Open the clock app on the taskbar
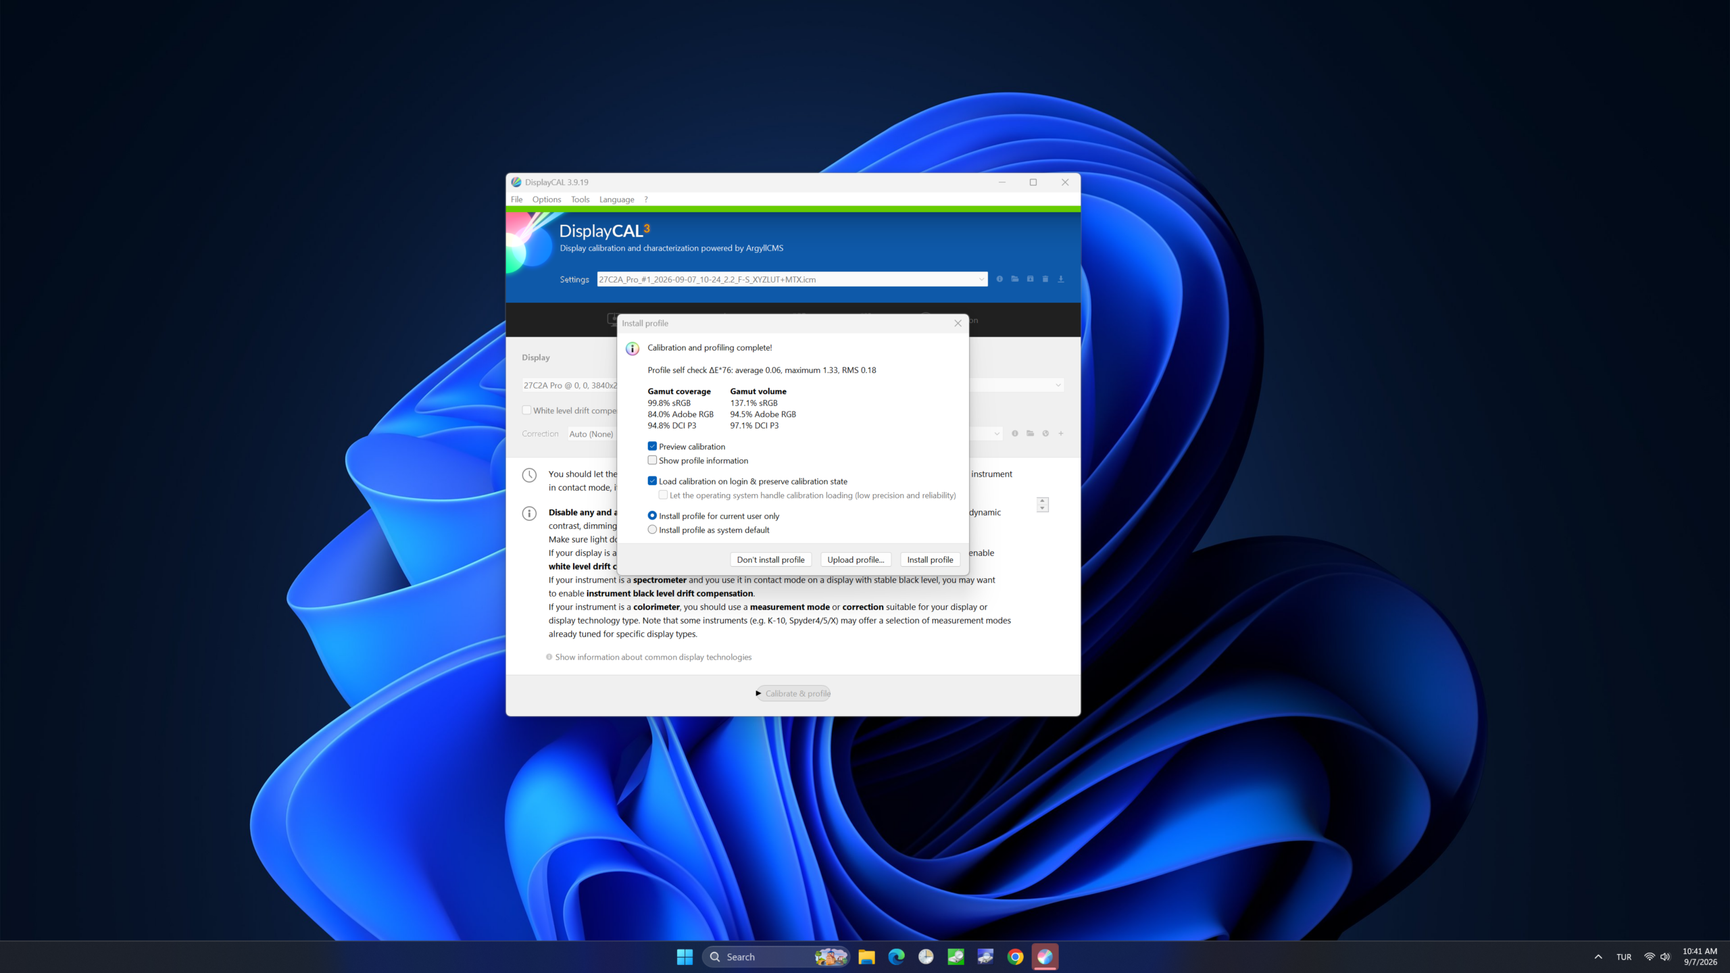1730x973 pixels. coord(926,957)
